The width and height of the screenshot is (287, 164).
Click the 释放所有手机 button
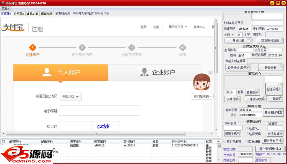273,141
